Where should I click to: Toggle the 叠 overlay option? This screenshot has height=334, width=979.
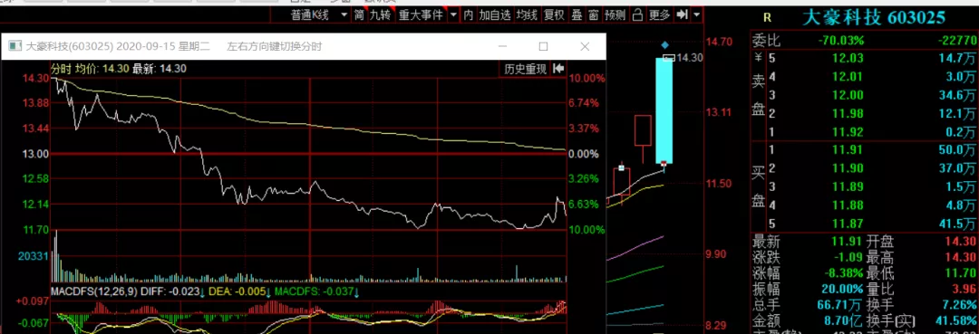pyautogui.click(x=577, y=14)
